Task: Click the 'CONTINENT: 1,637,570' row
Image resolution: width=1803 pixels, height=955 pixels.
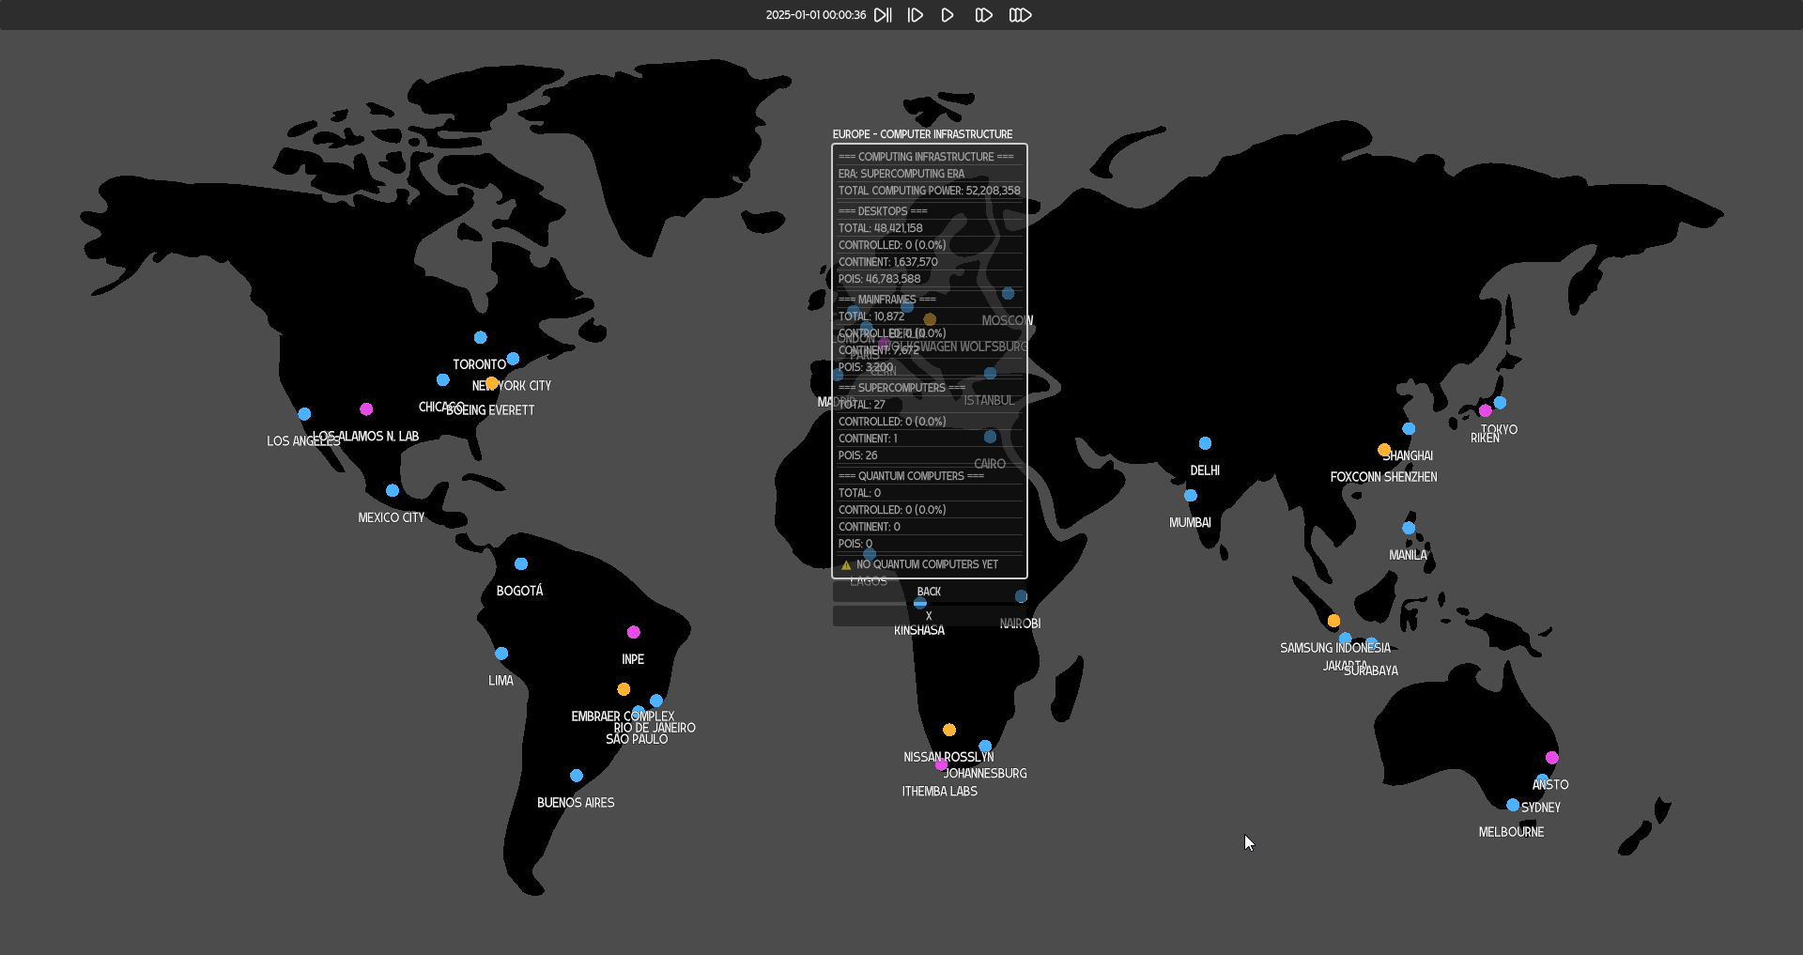Action: [x=888, y=262]
